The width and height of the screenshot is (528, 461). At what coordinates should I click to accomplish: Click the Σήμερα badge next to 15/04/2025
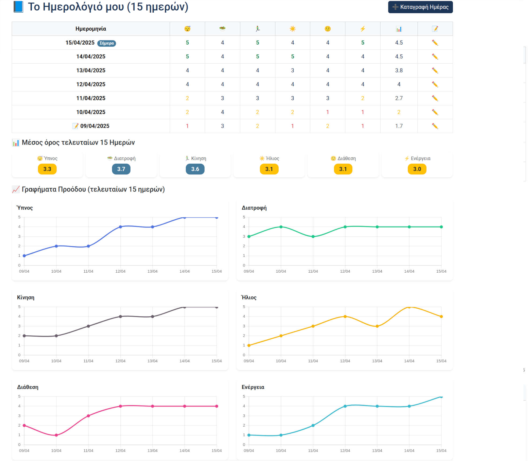[x=106, y=43]
